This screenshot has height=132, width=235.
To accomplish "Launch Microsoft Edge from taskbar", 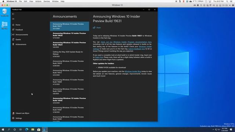I will [27, 129].
